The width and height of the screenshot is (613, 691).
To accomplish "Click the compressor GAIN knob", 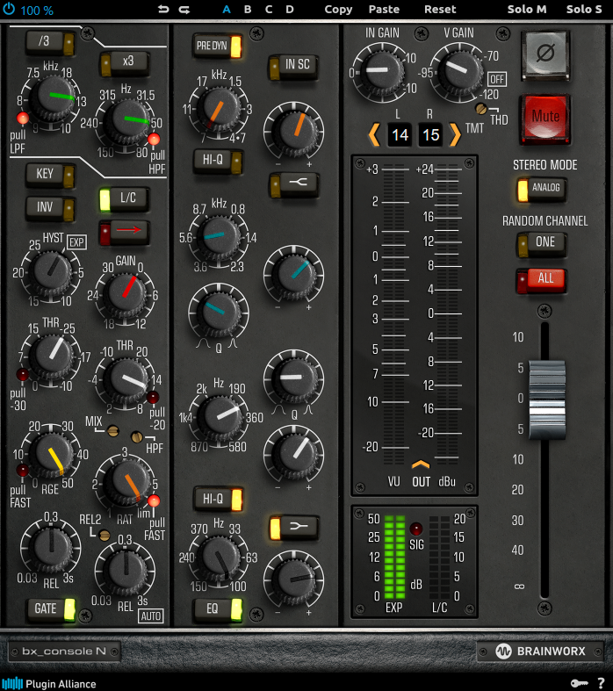I will 126,293.
